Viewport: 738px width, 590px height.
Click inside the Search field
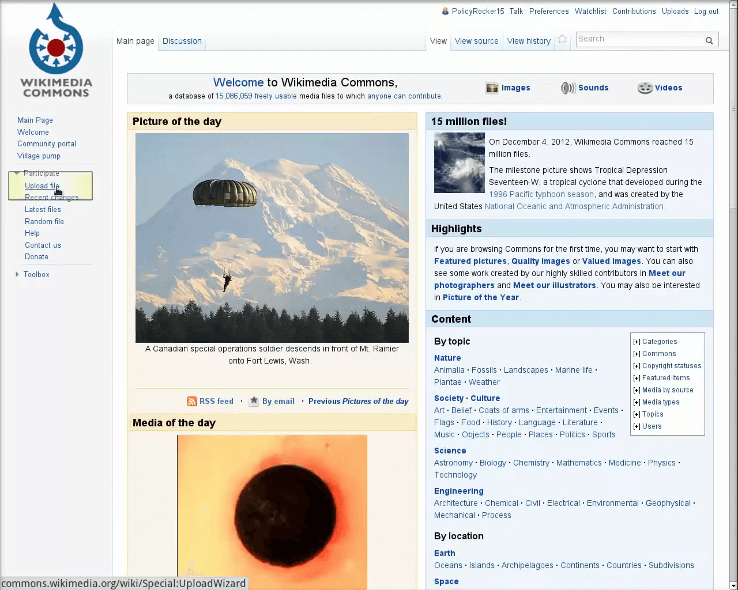tap(640, 39)
